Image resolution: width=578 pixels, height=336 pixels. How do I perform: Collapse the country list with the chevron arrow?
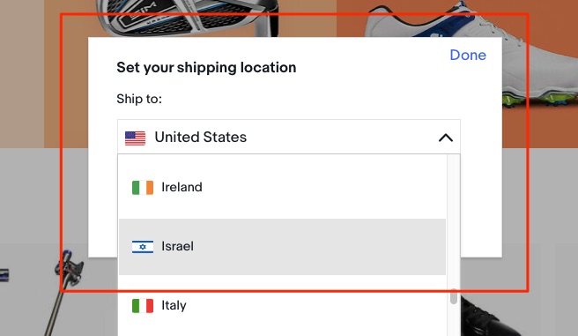[446, 138]
